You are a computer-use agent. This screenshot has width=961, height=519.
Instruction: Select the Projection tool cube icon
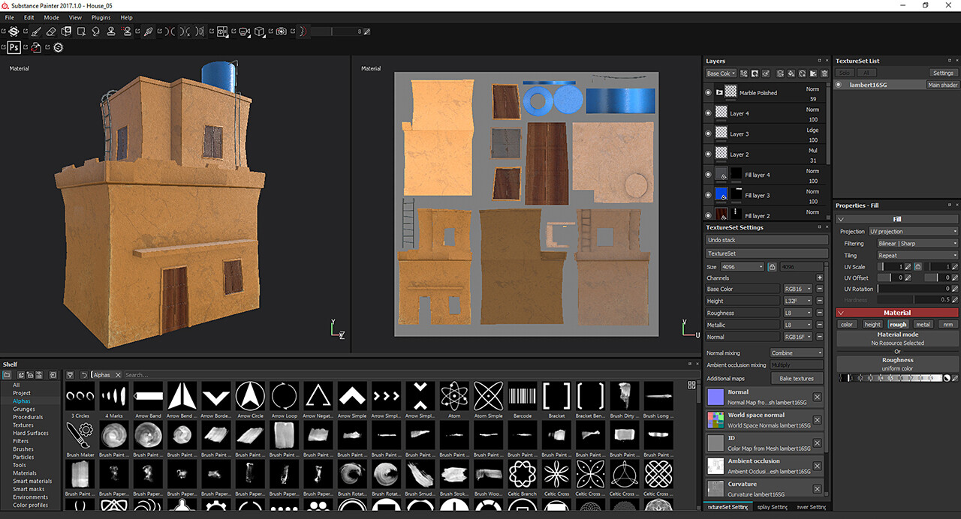66,31
